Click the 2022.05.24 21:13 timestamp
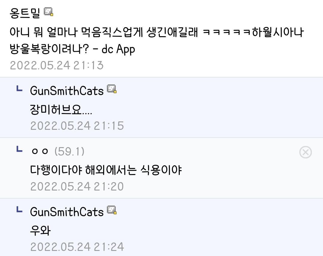Viewport: 323px width, 256px height. point(57,65)
